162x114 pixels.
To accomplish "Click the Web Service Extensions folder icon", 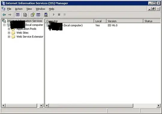I will tap(13, 37).
